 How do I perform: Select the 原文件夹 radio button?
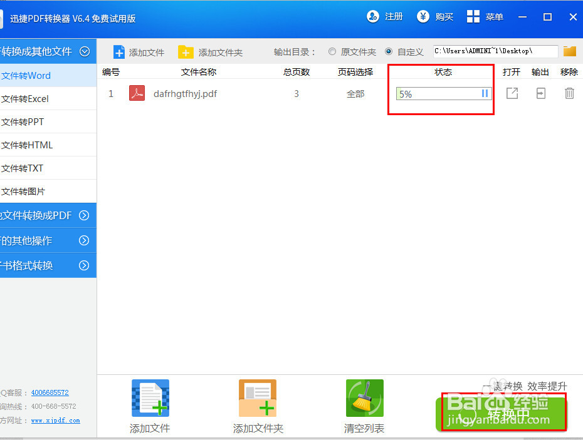[x=332, y=51]
